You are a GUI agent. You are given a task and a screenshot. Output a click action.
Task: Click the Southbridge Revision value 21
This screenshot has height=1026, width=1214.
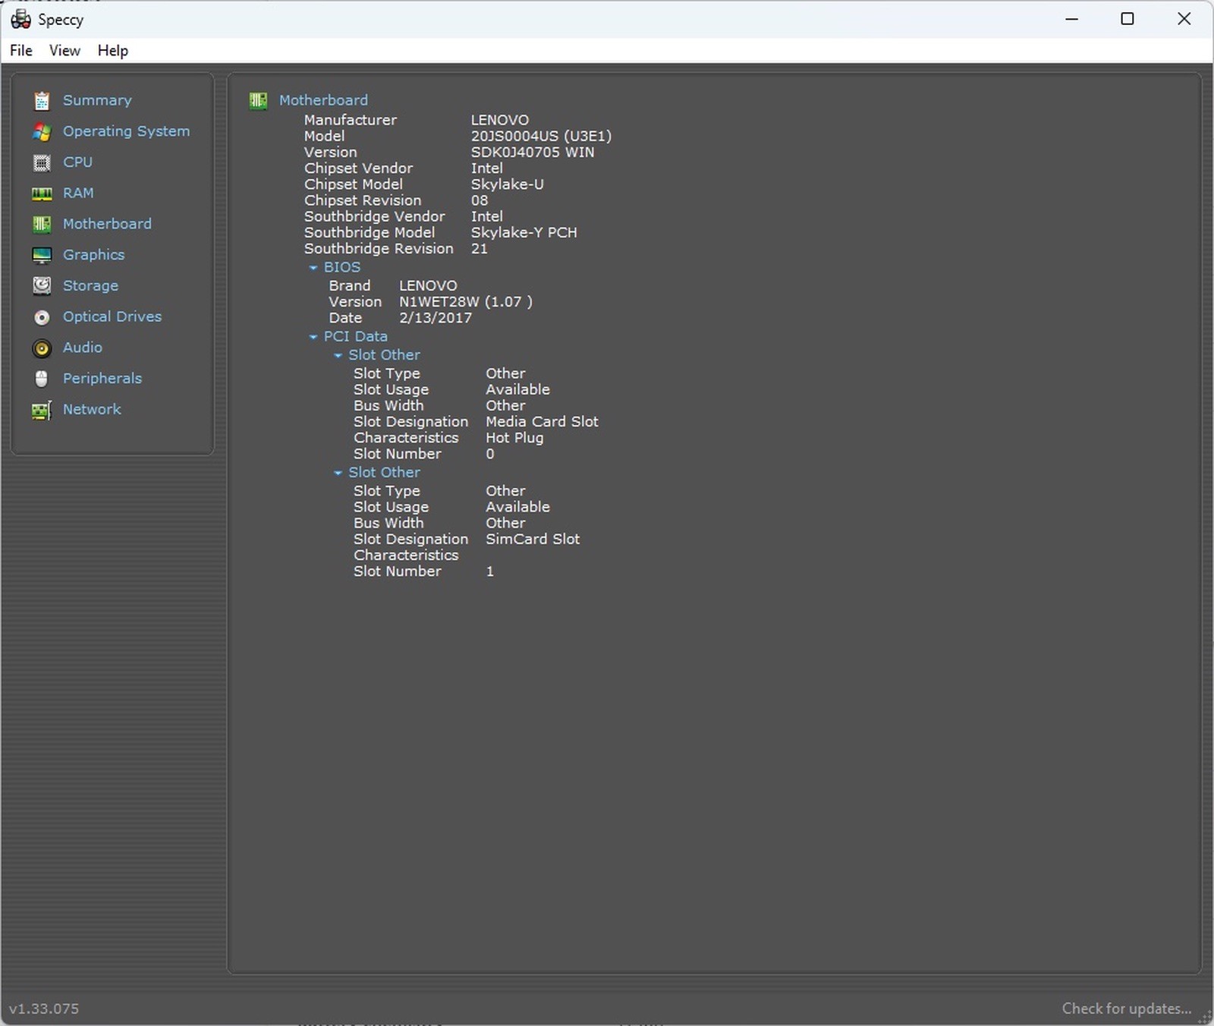(x=480, y=248)
